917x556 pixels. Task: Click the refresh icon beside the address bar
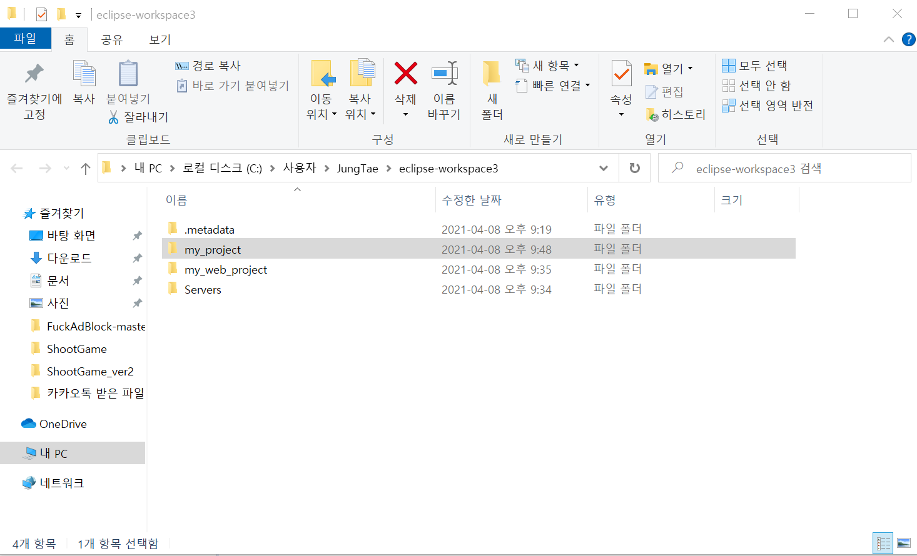click(x=634, y=167)
